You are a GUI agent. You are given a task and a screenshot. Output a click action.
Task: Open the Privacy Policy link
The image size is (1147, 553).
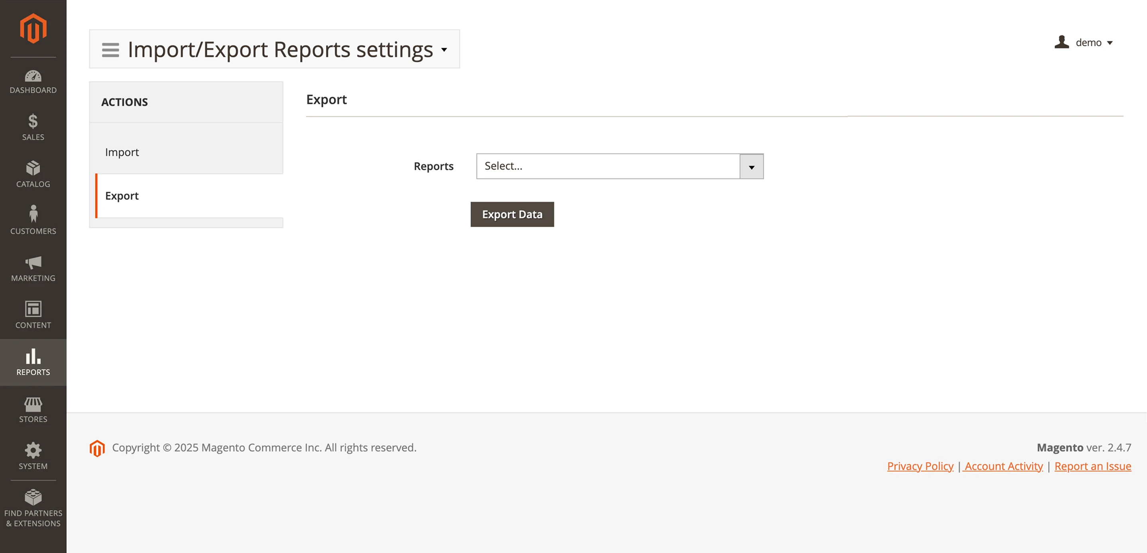(920, 466)
